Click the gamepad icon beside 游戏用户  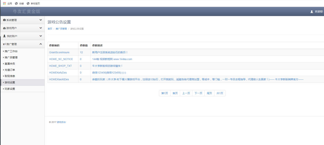[4, 28]
